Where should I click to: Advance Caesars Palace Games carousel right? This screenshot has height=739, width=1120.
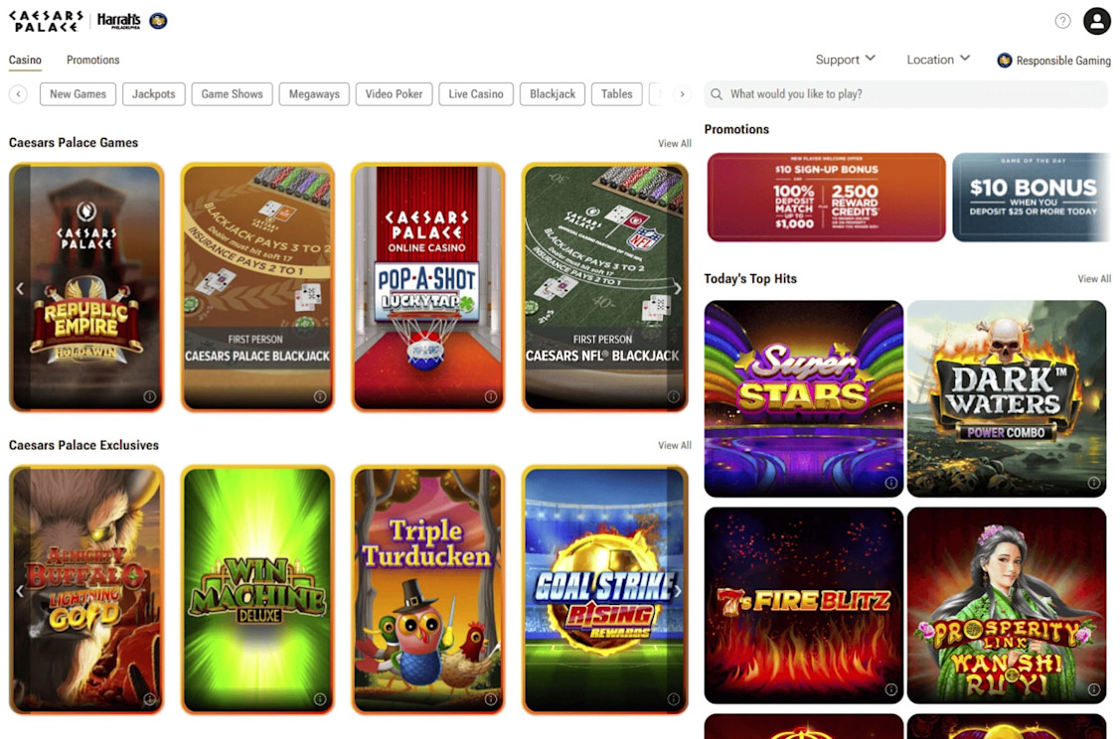pyautogui.click(x=678, y=288)
